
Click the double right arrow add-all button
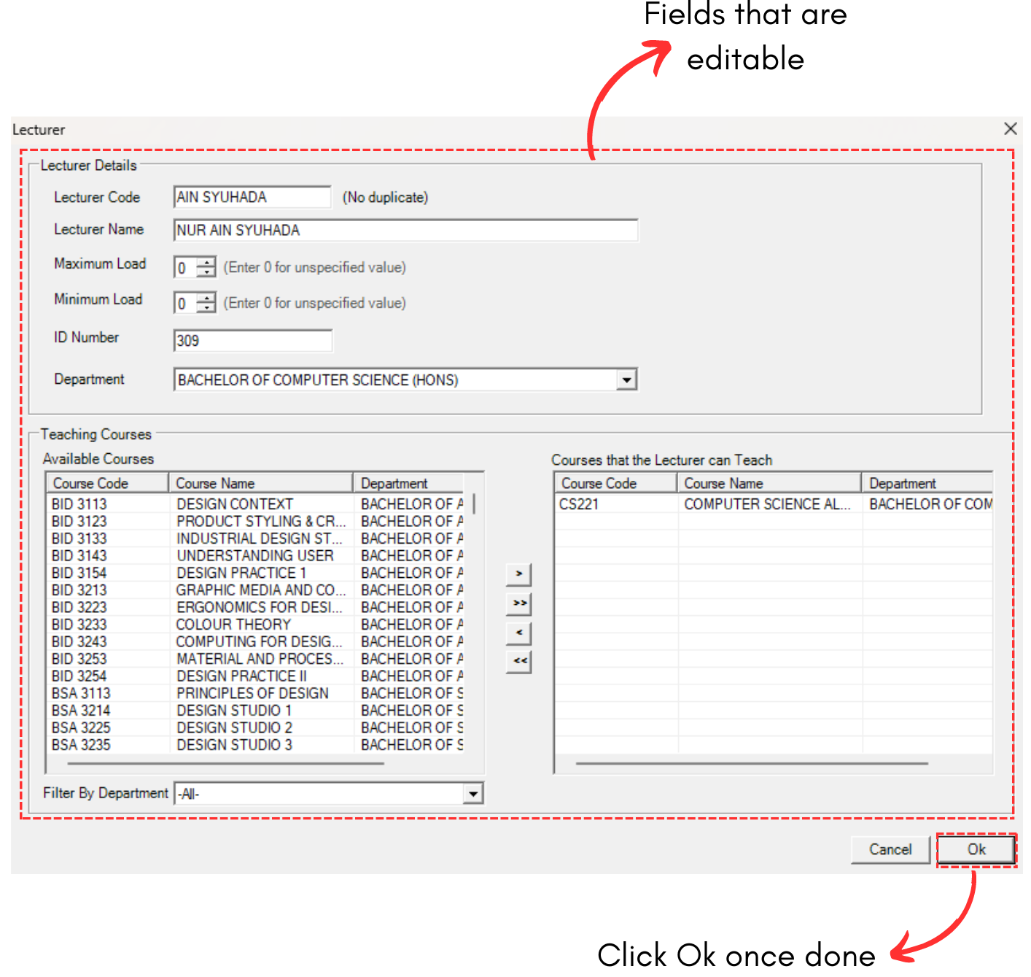coord(518,603)
